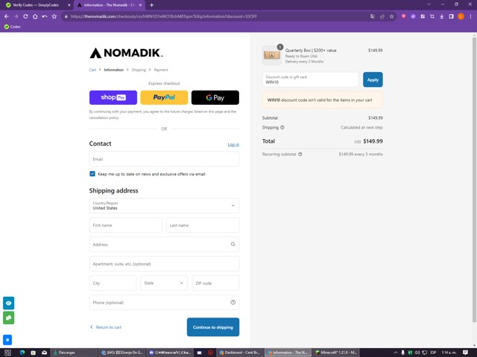Click the Log in link
This screenshot has width=477, height=357.
pos(233,144)
